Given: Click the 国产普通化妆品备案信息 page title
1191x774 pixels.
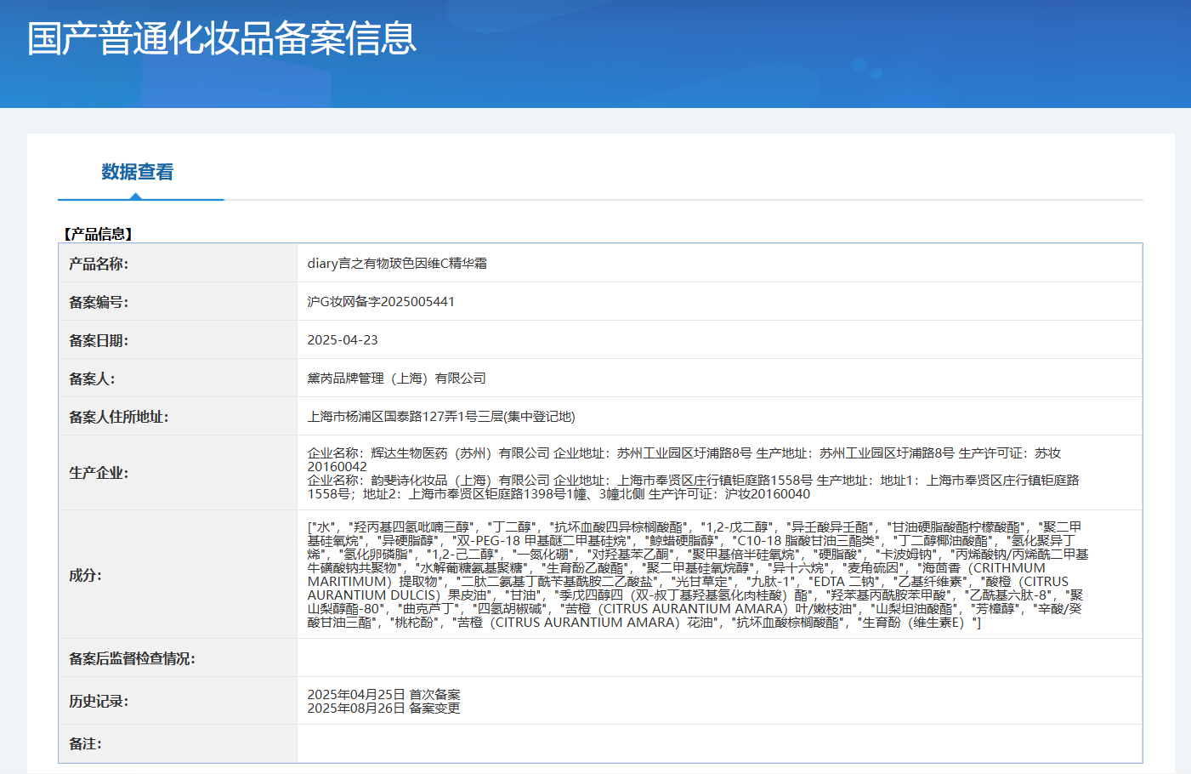Looking at the screenshot, I should pyautogui.click(x=222, y=39).
